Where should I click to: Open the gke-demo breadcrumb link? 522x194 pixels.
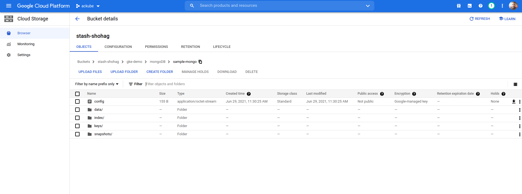134,62
